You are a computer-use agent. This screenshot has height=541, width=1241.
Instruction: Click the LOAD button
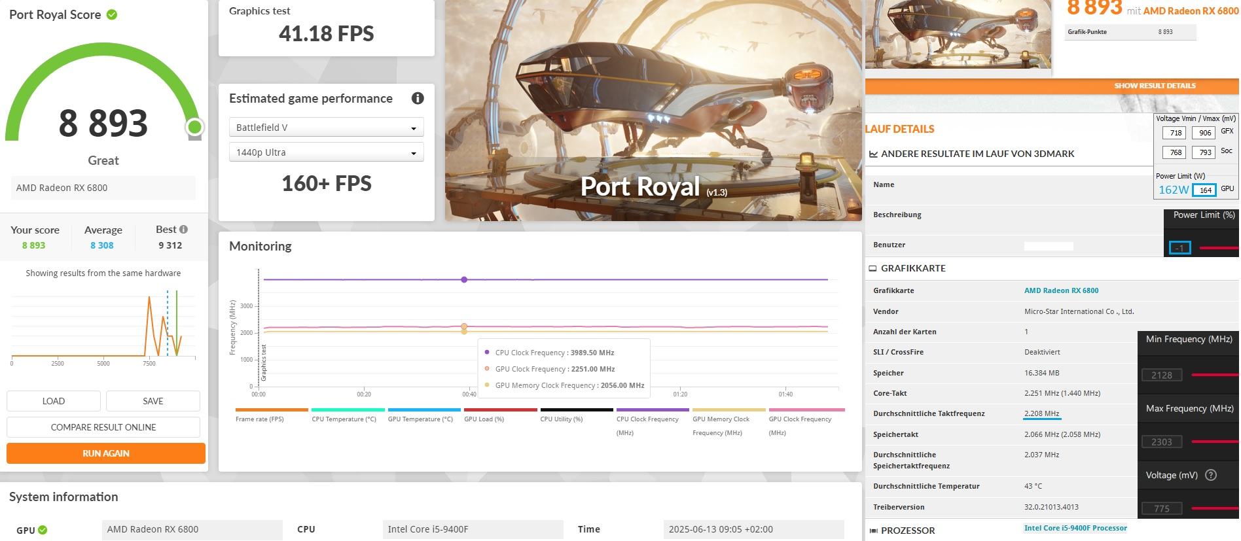click(54, 401)
